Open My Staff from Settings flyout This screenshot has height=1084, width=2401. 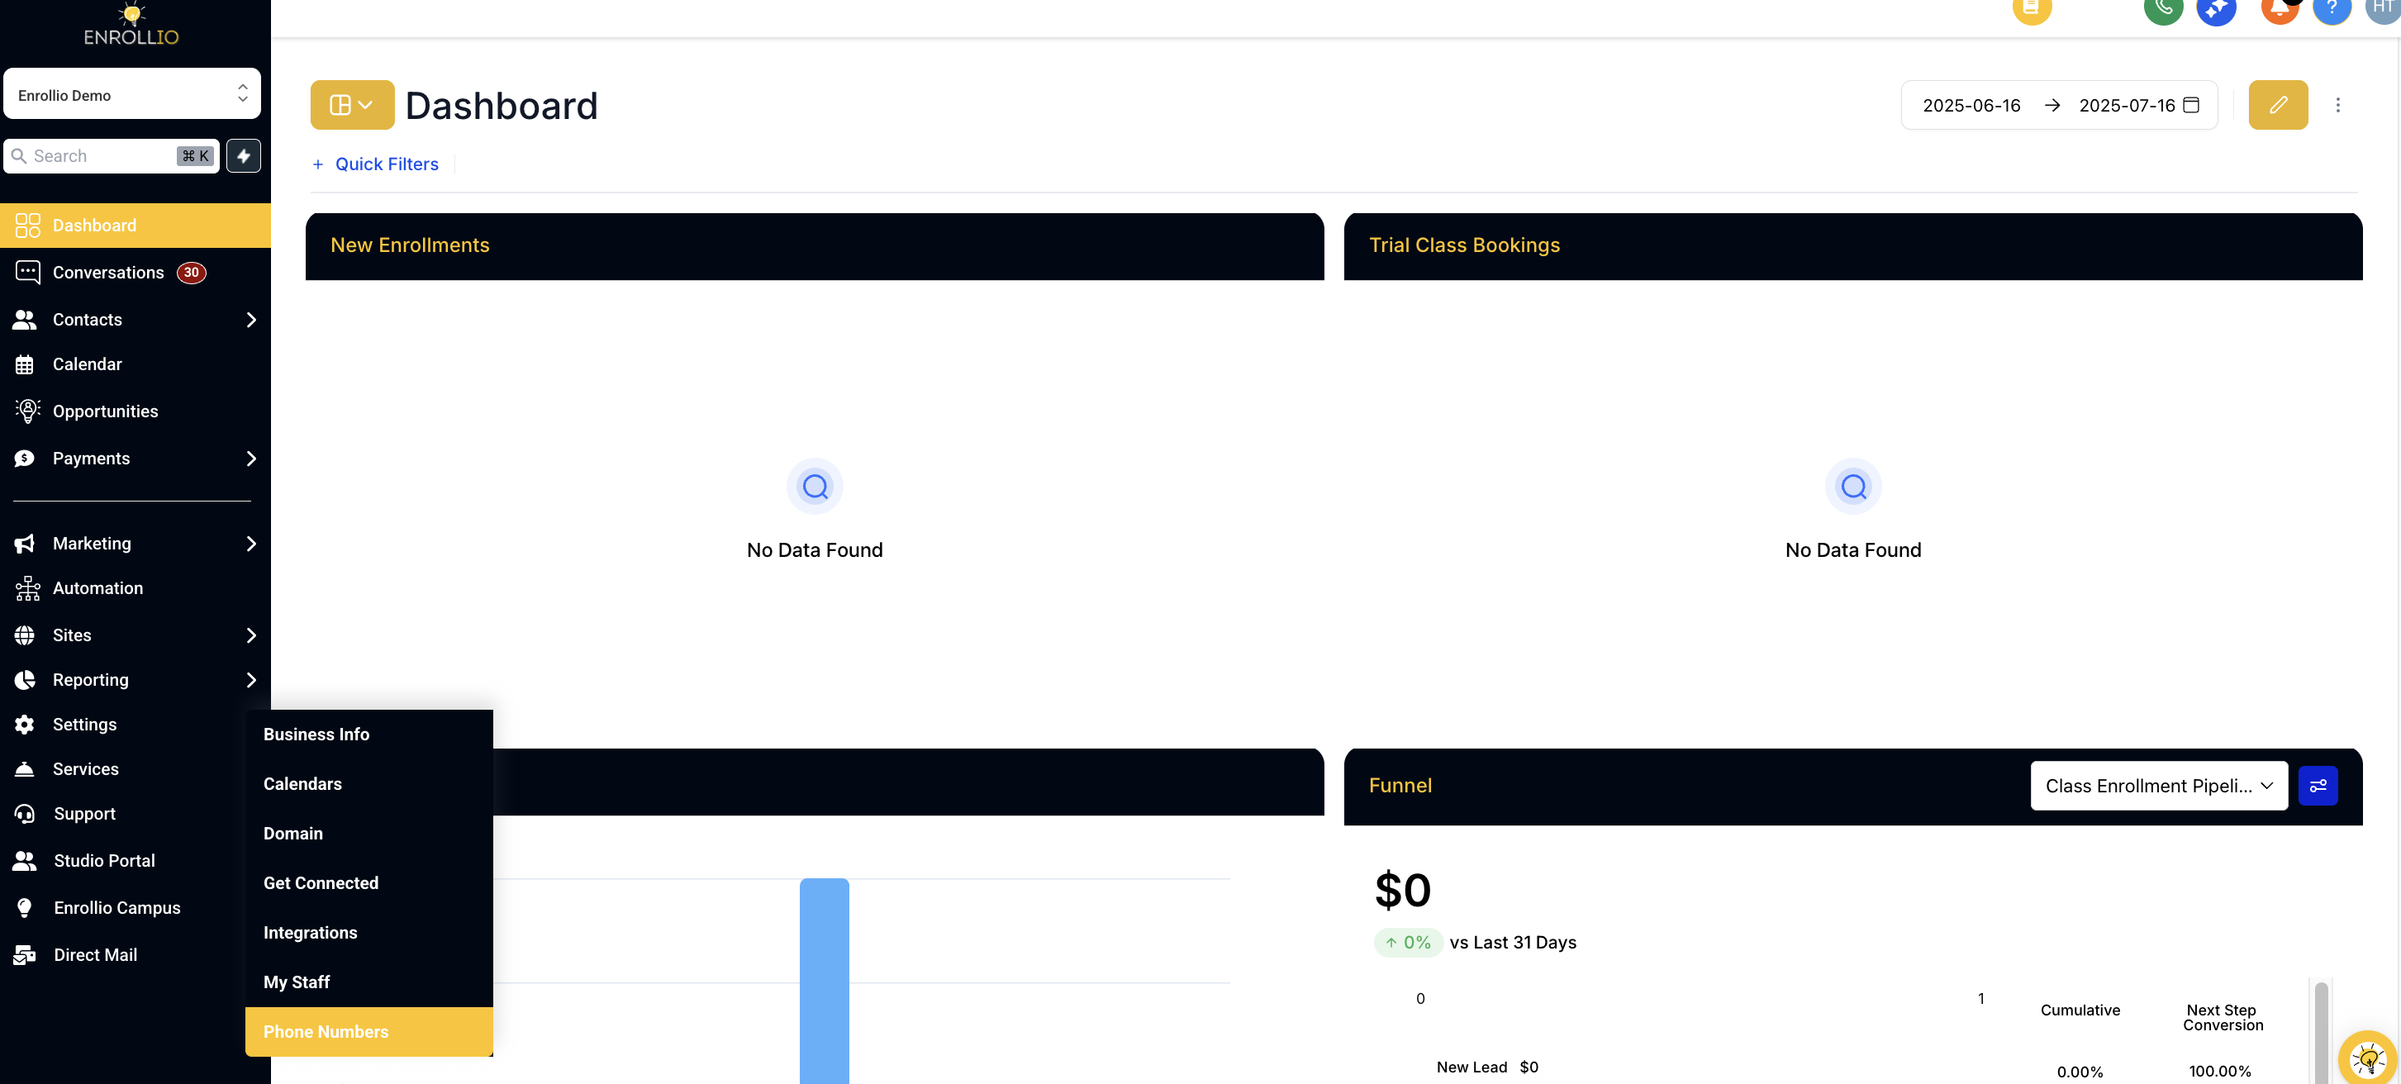[x=369, y=982]
